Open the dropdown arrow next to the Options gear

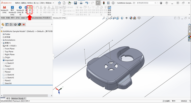tap(116, 3)
